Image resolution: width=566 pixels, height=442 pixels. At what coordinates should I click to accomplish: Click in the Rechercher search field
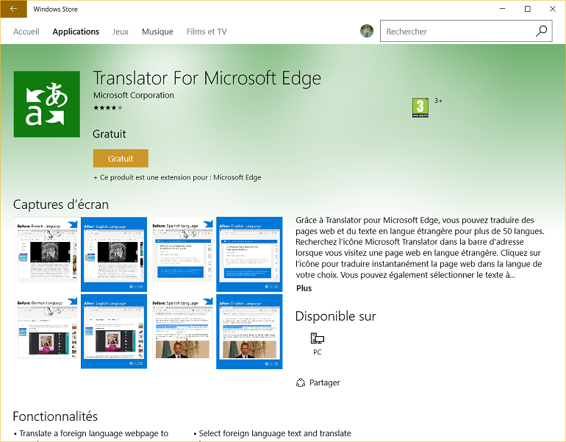pyautogui.click(x=456, y=32)
